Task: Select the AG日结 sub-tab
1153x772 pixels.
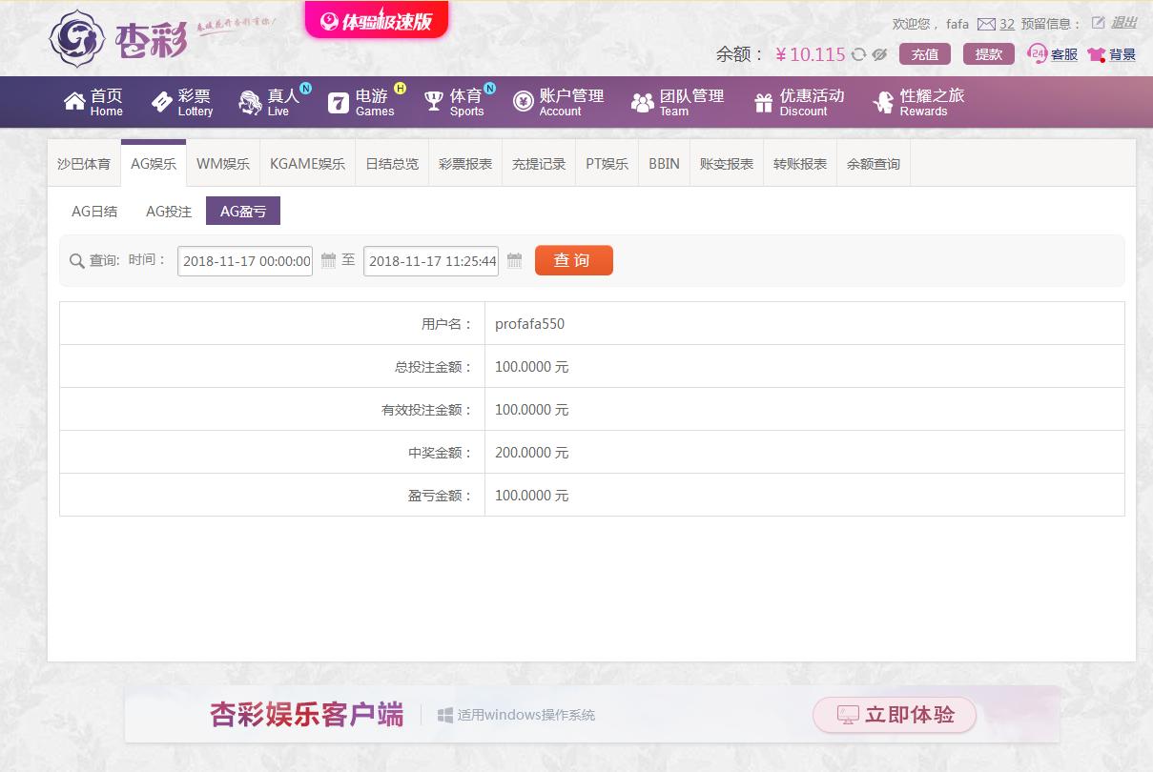Action: (x=94, y=211)
